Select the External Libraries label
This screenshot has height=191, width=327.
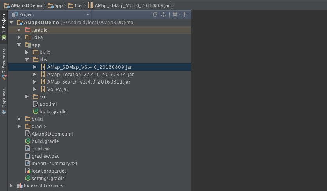pos(43,186)
